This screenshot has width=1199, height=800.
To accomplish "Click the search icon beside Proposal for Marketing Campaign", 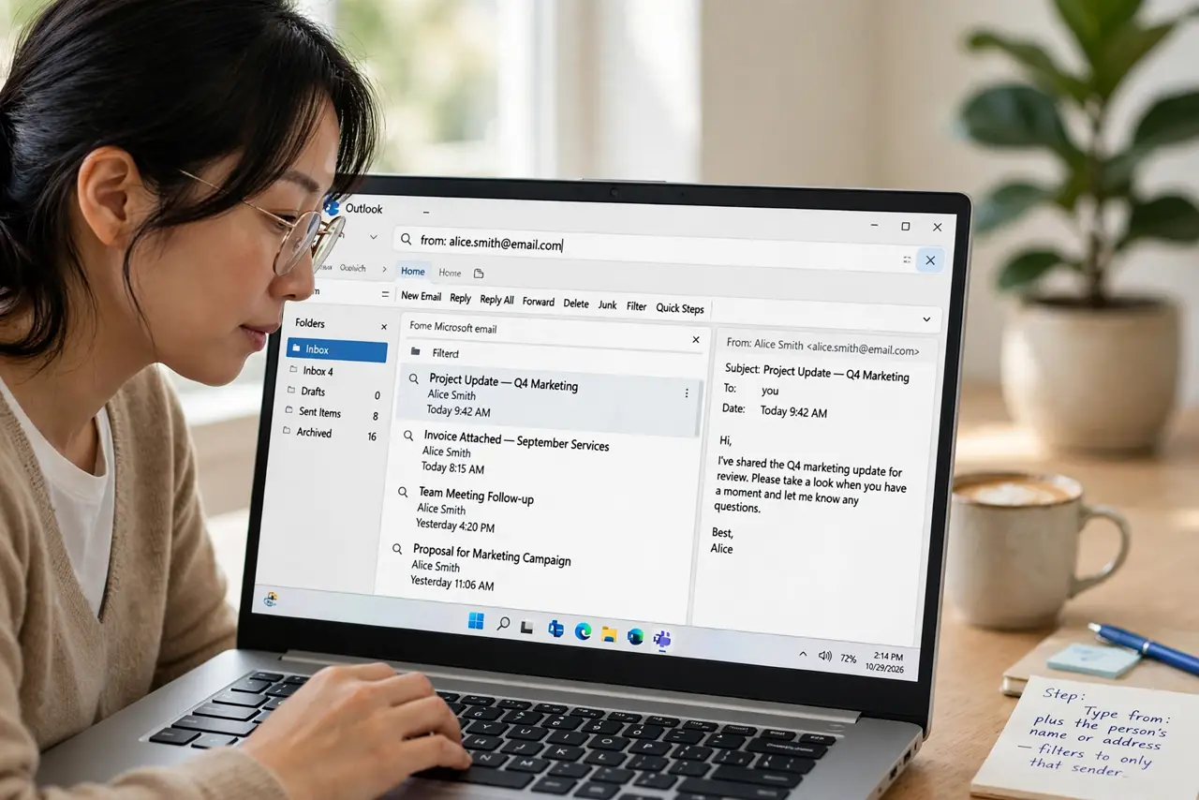I will point(397,549).
